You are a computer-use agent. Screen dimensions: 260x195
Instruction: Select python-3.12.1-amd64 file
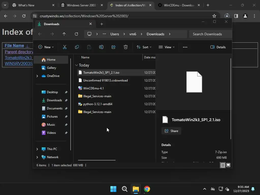click(x=116, y=104)
